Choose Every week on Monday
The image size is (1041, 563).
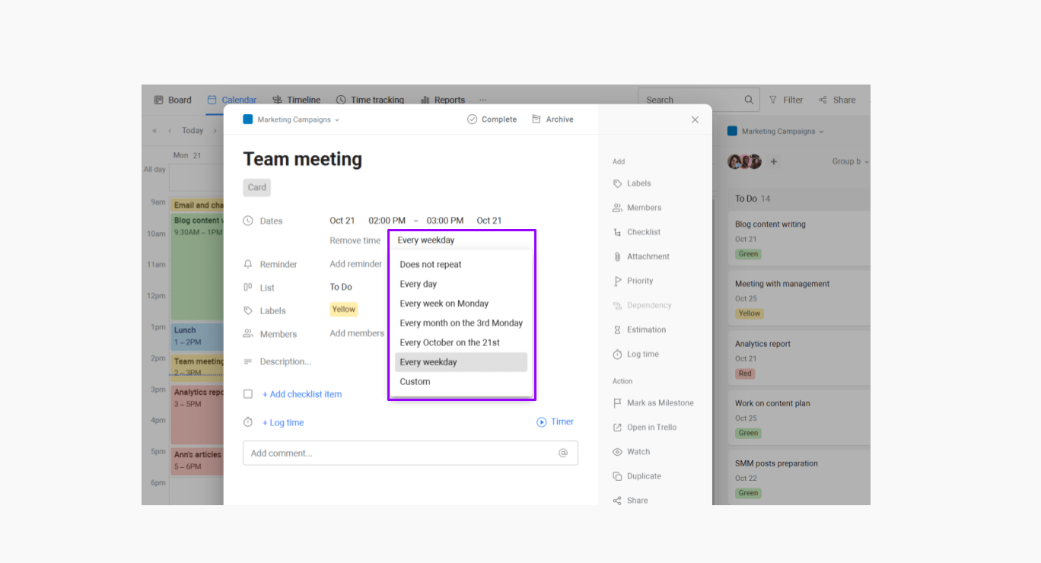pyautogui.click(x=444, y=304)
